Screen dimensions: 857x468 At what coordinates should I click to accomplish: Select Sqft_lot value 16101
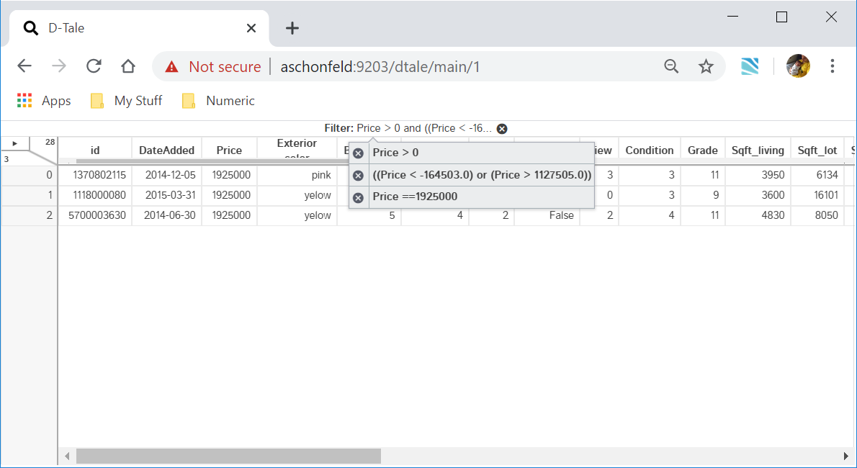(x=817, y=195)
